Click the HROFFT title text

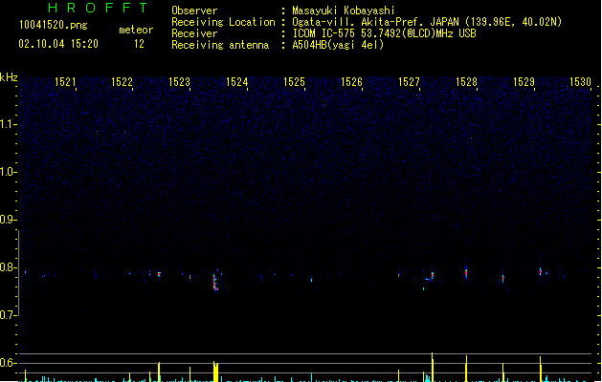[x=98, y=8]
